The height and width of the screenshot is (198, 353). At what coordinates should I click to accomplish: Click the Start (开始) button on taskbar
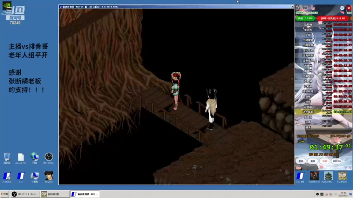pyautogui.click(x=4, y=194)
